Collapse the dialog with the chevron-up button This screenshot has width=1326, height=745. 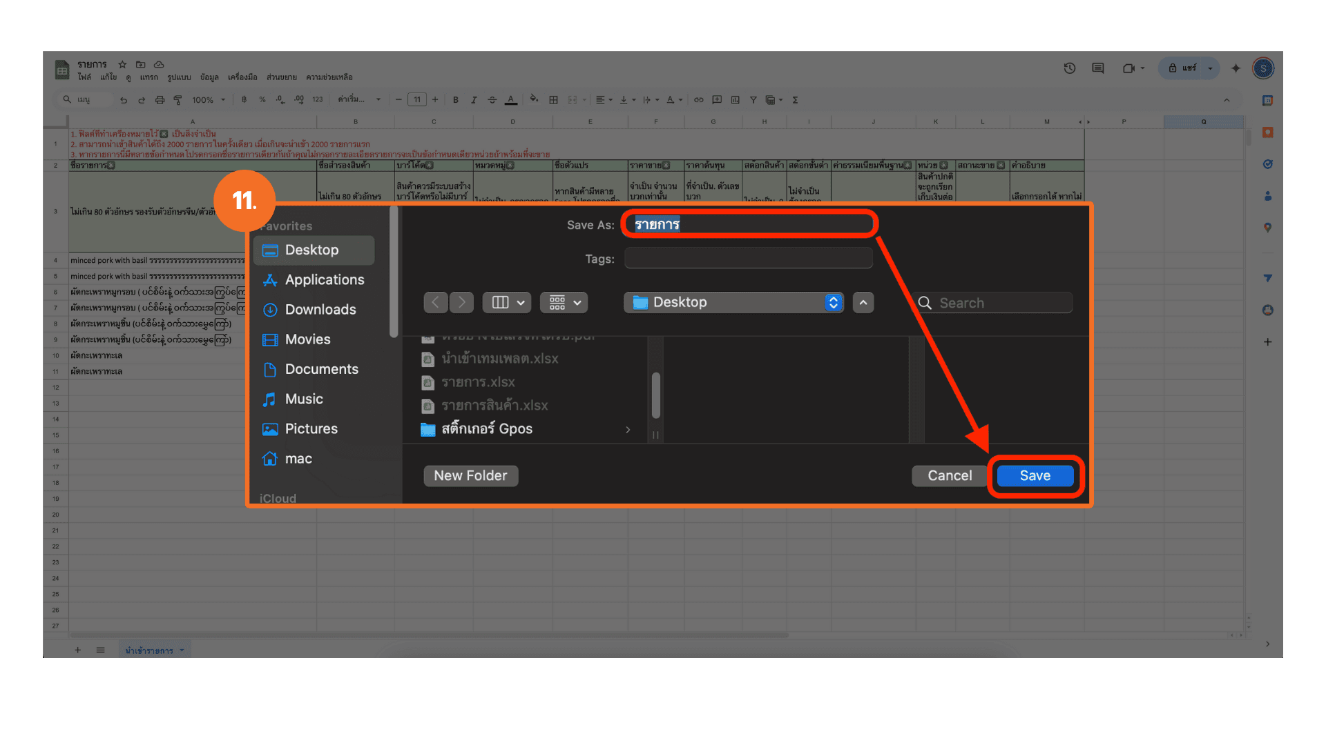pos(863,303)
